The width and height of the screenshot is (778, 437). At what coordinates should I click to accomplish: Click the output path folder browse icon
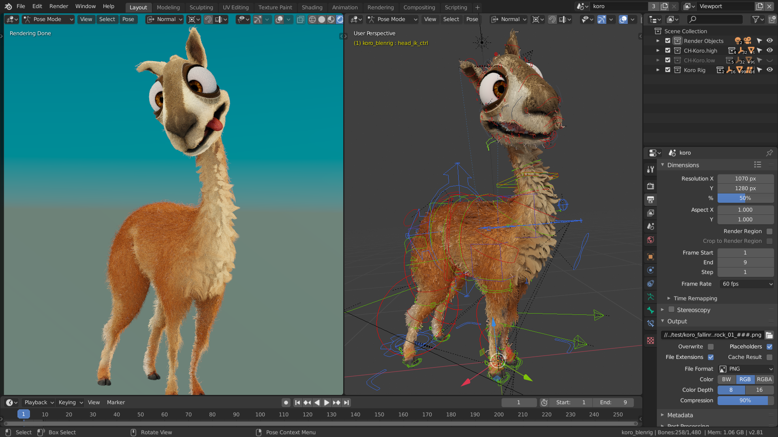point(769,335)
